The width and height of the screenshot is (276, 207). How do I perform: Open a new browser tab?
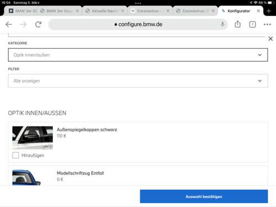pos(269,11)
